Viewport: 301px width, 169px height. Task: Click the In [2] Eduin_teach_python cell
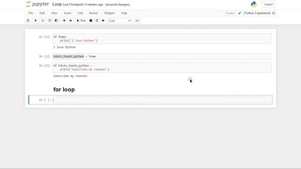(x=162, y=56)
